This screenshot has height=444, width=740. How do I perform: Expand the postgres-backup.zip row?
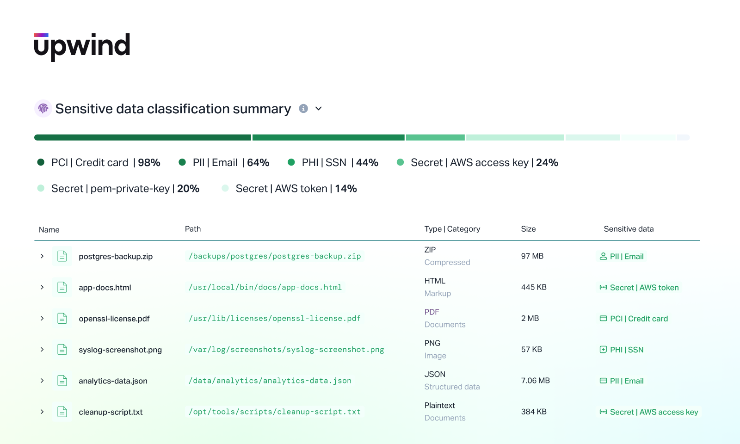[42, 256]
